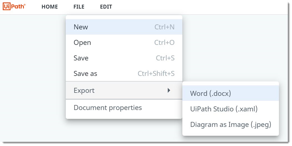
Task: Open Document properties
Action: 108,107
